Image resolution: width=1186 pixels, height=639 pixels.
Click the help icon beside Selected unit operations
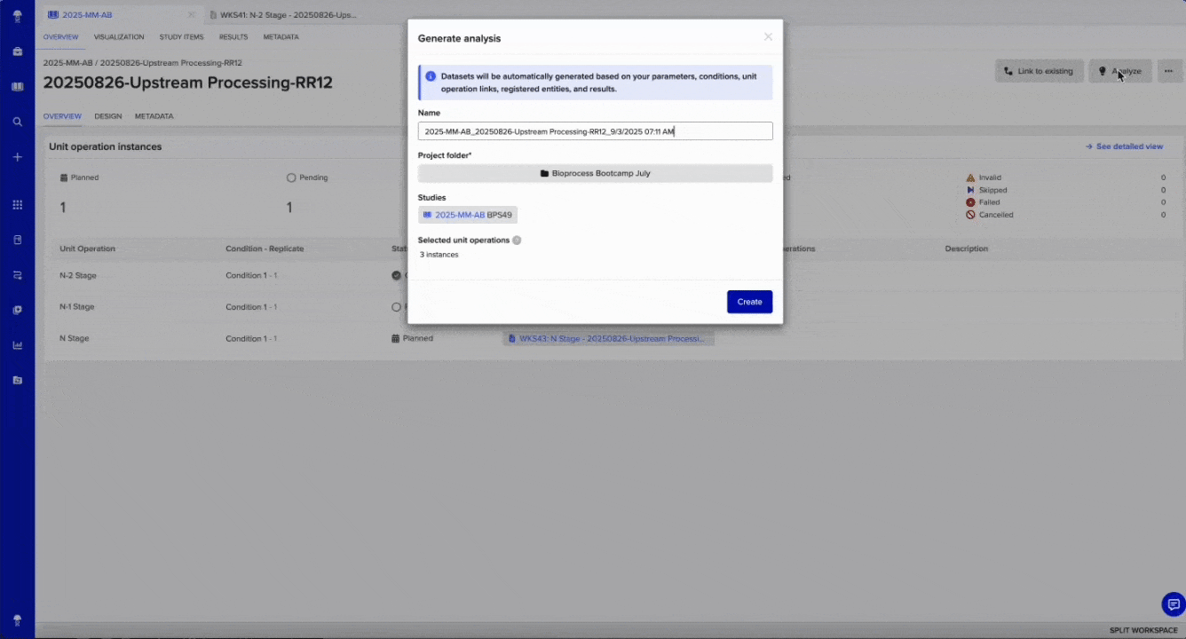click(x=517, y=241)
